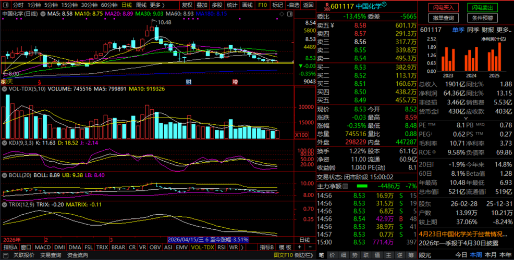Select 单季 view in financial panel
Image resolution: width=514 pixels, height=260 pixels.
(458, 30)
